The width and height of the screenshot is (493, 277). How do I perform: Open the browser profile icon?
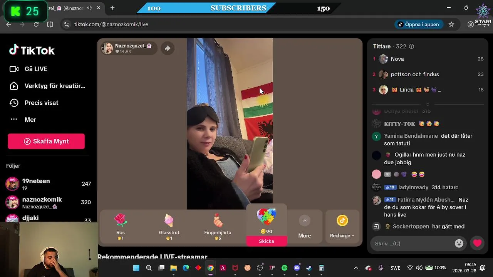pyautogui.click(x=470, y=24)
